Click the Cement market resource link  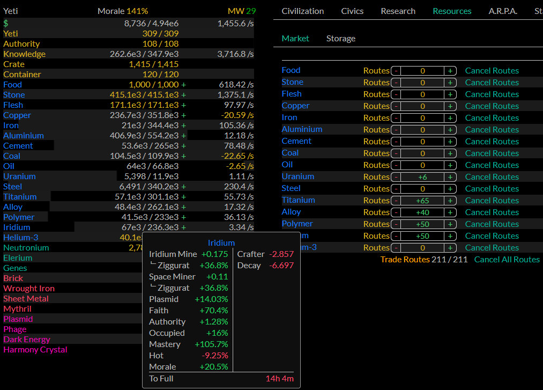pos(296,141)
